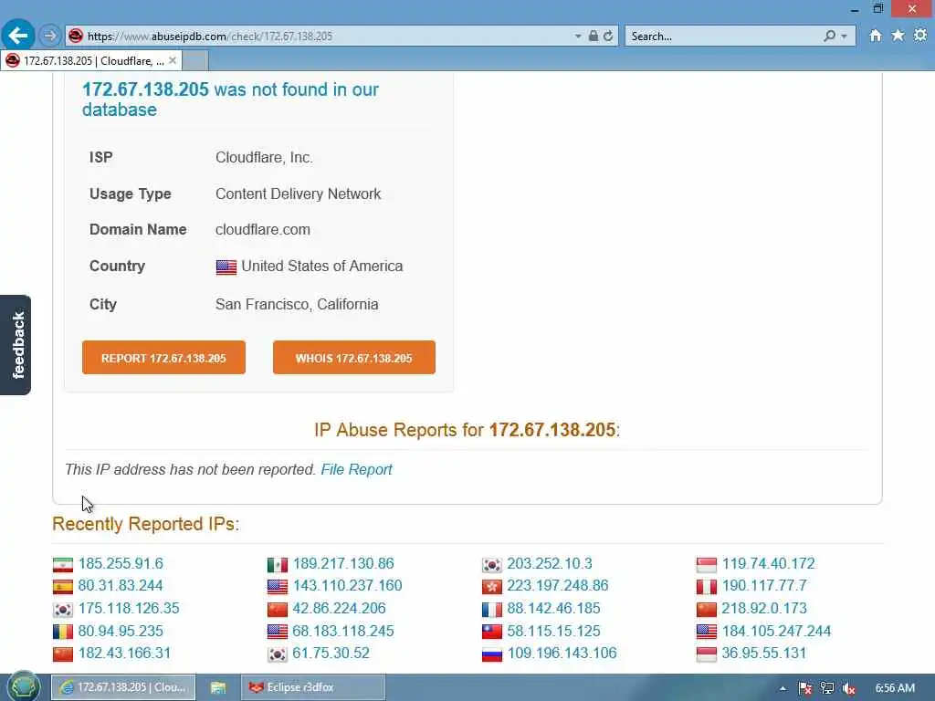Close the 172.67.138.205 Cloudflare tab
The height and width of the screenshot is (701, 935).
[173, 60]
